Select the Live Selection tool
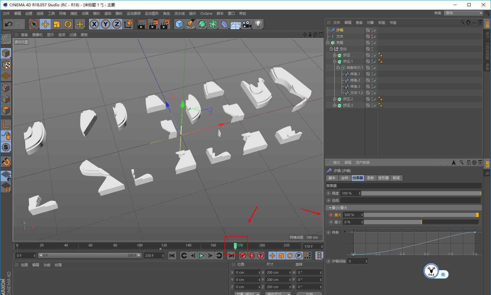The image size is (491, 295). tap(34, 24)
